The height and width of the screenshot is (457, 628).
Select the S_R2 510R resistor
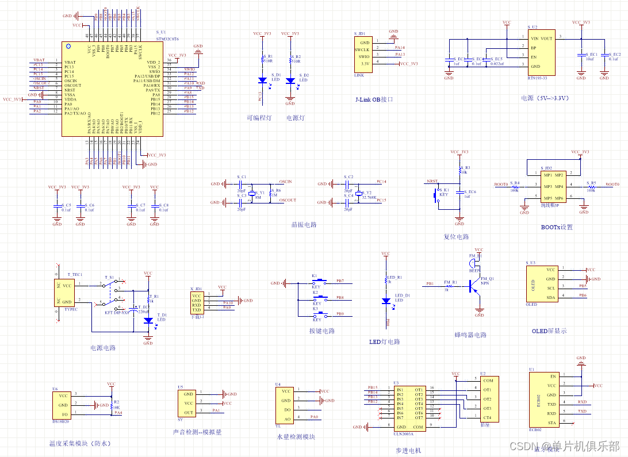(290, 60)
